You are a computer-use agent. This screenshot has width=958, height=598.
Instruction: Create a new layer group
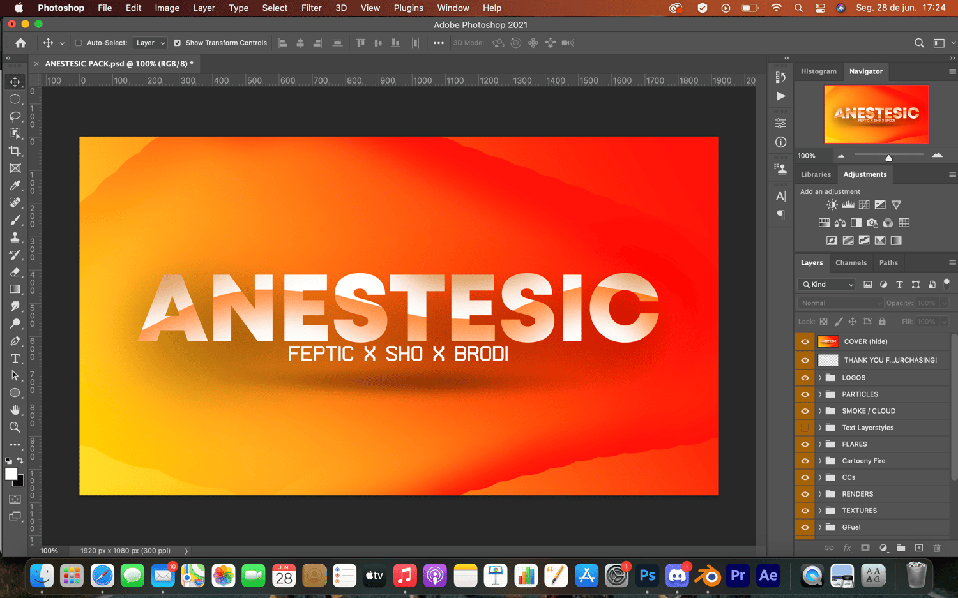pyautogui.click(x=901, y=548)
